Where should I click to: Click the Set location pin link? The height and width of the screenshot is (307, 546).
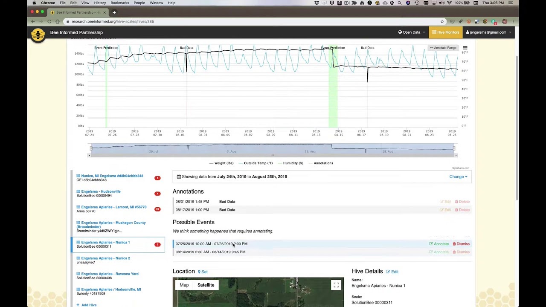tap(203, 272)
